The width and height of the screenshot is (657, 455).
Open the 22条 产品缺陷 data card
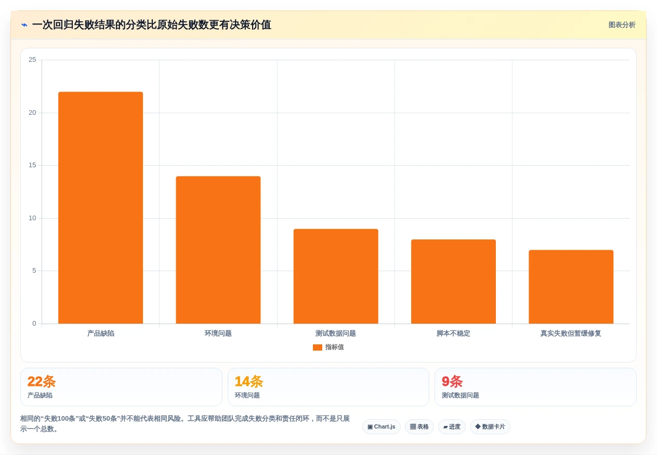[121, 387]
